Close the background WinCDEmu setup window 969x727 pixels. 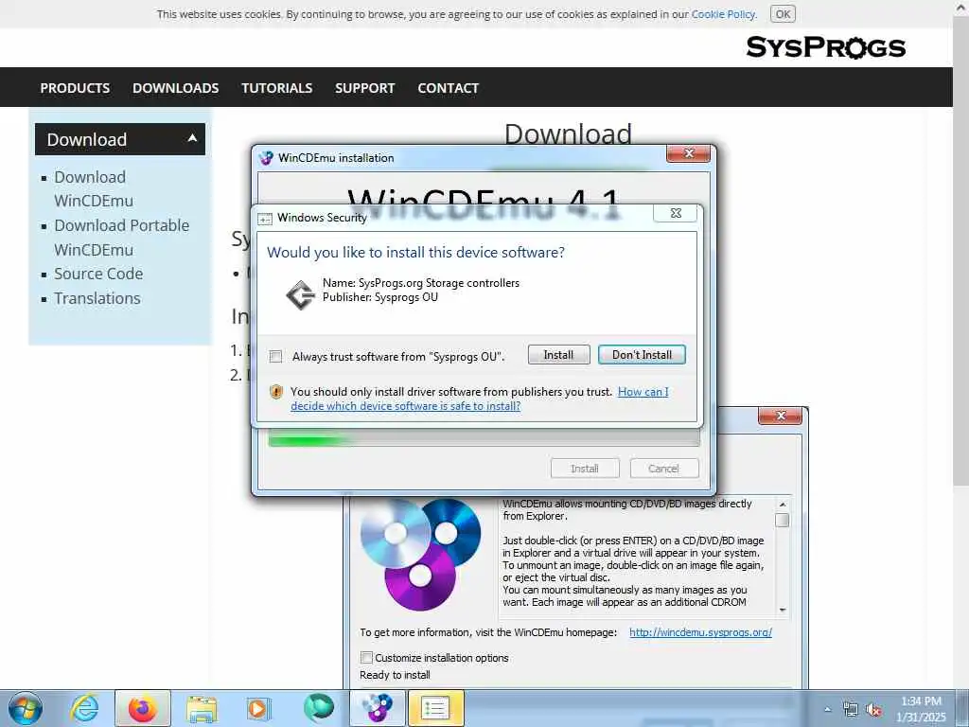click(780, 416)
